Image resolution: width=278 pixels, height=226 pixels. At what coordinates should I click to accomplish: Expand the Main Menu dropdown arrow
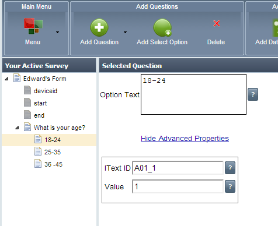pyautogui.click(x=57, y=32)
